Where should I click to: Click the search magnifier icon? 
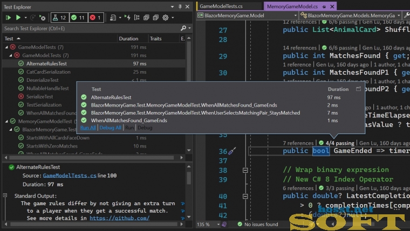tap(183, 28)
